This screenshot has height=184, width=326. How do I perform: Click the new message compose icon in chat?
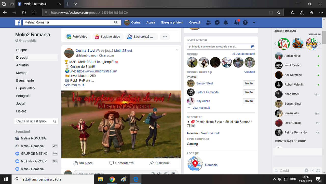(312, 170)
